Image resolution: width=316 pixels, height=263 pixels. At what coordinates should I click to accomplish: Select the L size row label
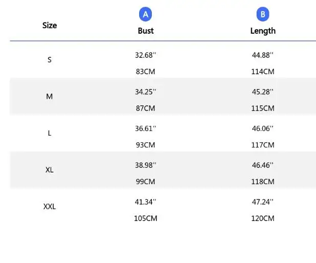tap(50, 133)
